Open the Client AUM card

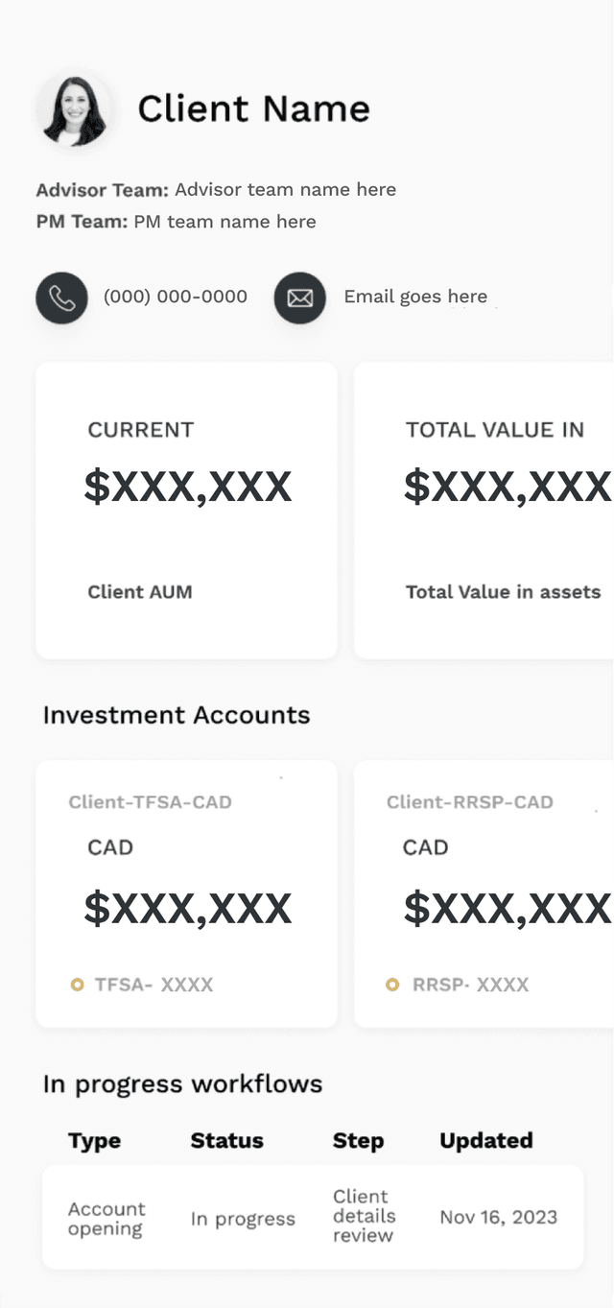(x=186, y=511)
